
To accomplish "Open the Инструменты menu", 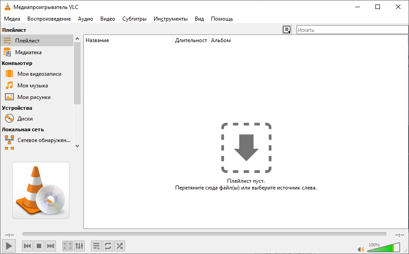I will coord(171,19).
